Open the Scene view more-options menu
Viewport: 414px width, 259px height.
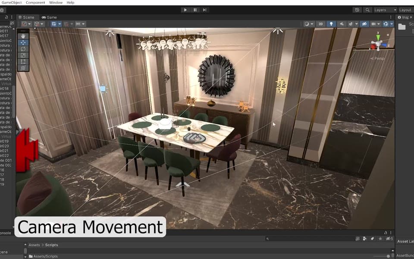pyautogui.click(x=391, y=17)
